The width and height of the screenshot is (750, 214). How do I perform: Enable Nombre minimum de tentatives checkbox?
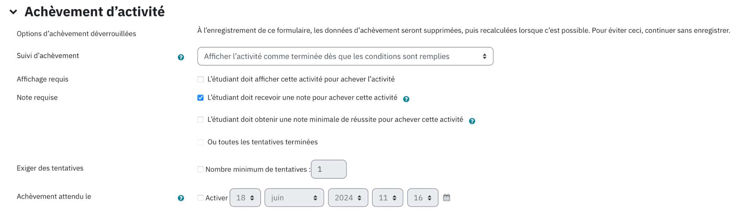pyautogui.click(x=201, y=169)
